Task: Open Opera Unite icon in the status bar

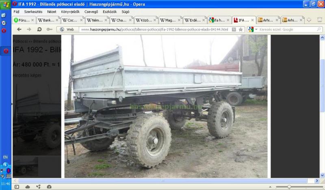Action: [x=38, y=187]
